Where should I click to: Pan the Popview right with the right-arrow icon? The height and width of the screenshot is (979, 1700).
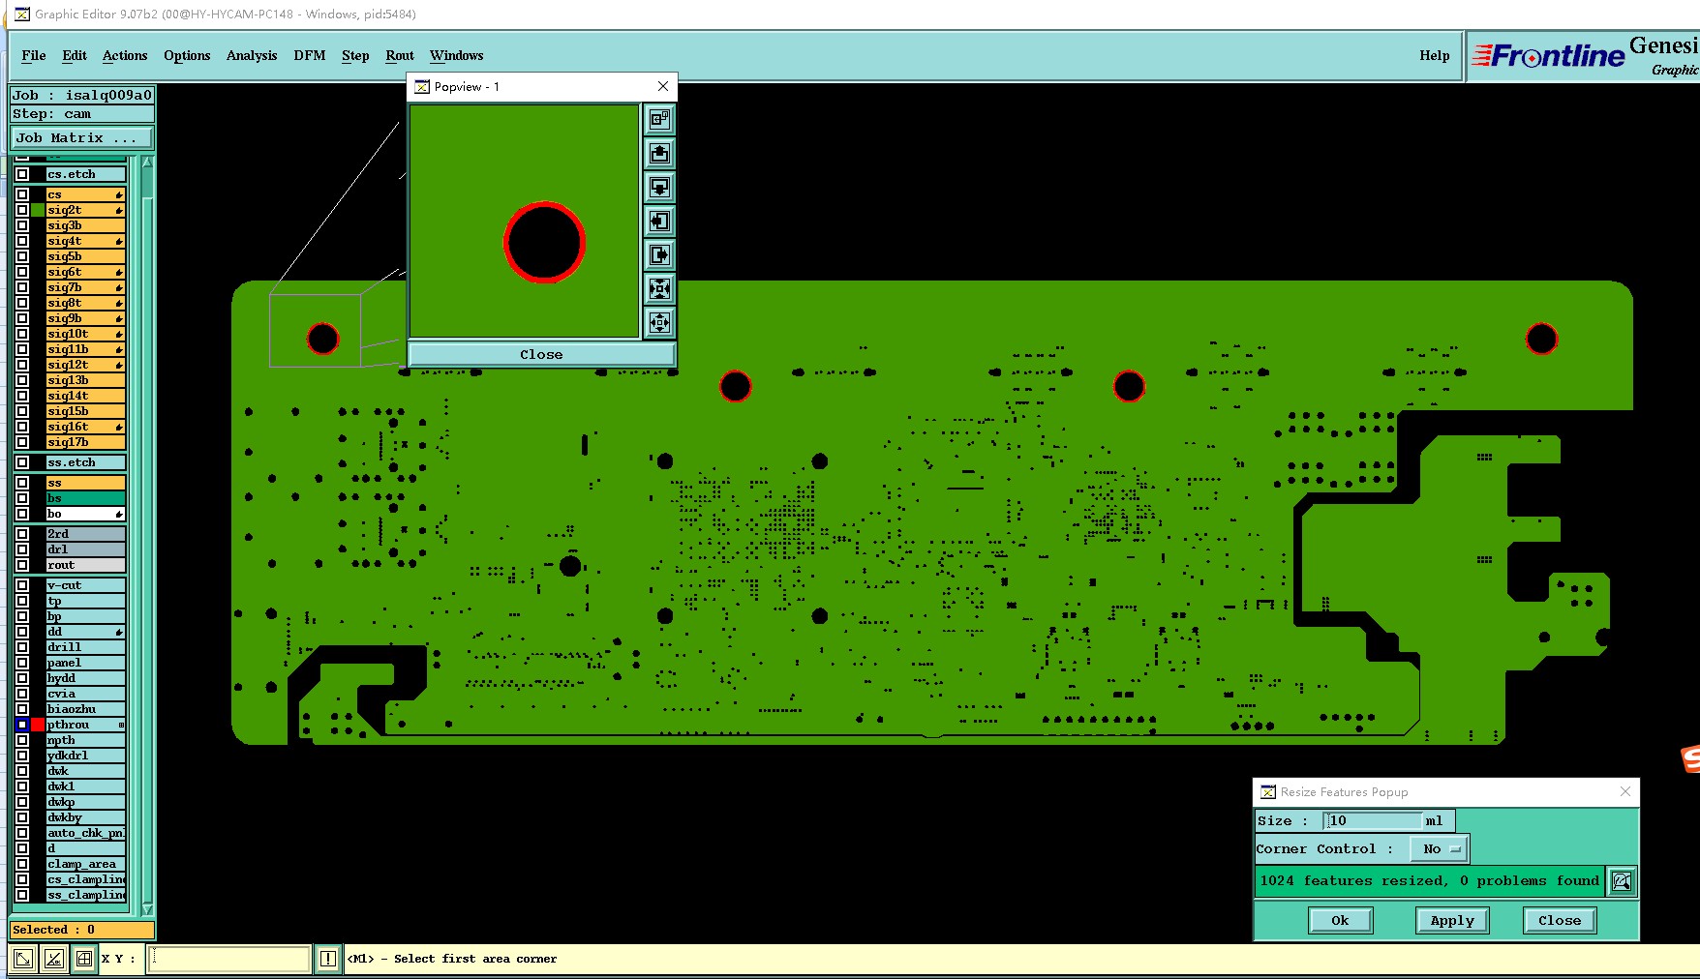[659, 254]
